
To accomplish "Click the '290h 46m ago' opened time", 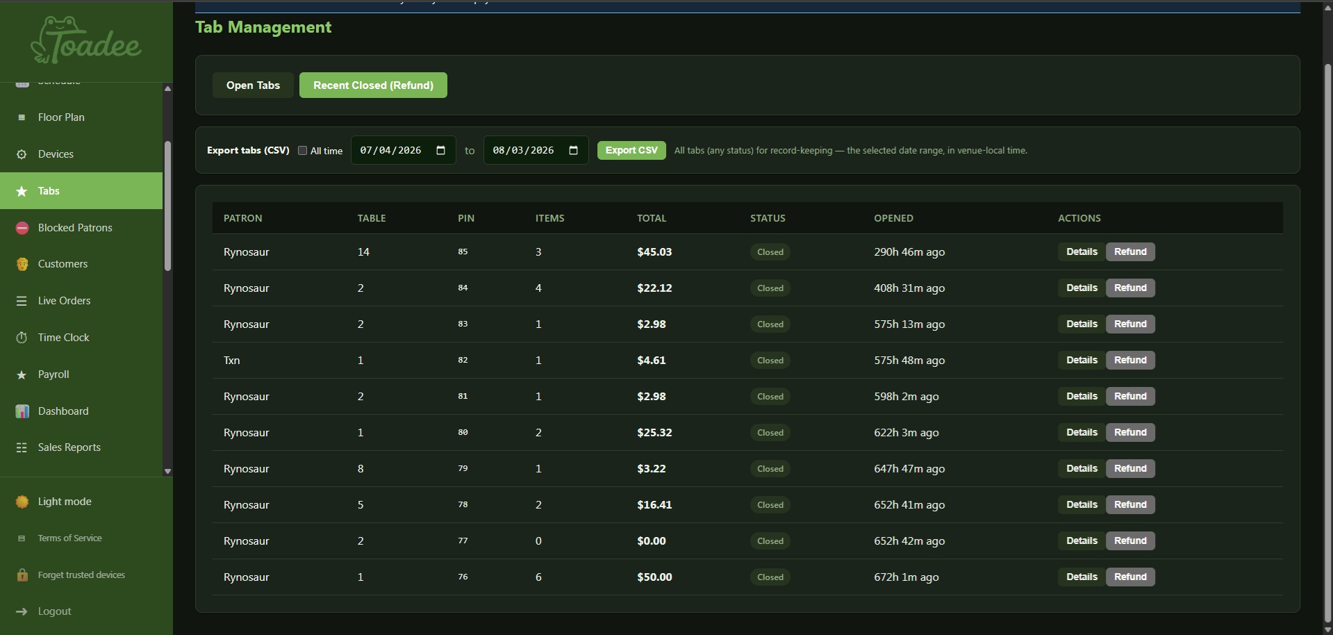I will coord(909,252).
